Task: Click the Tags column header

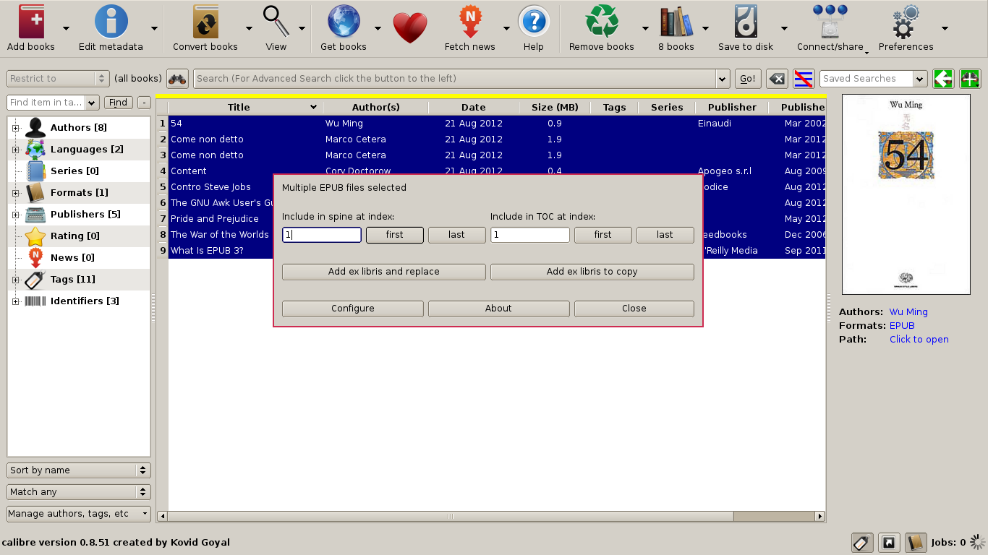Action: (x=614, y=108)
